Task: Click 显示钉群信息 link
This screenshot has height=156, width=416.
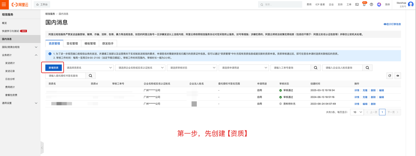Action: click(392, 24)
